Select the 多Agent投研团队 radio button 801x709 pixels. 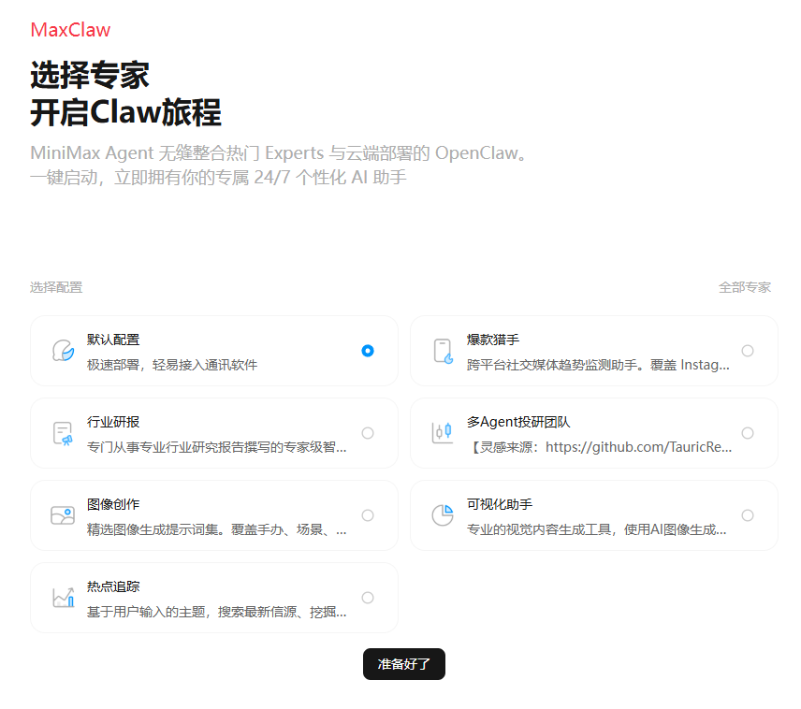pyautogui.click(x=748, y=433)
